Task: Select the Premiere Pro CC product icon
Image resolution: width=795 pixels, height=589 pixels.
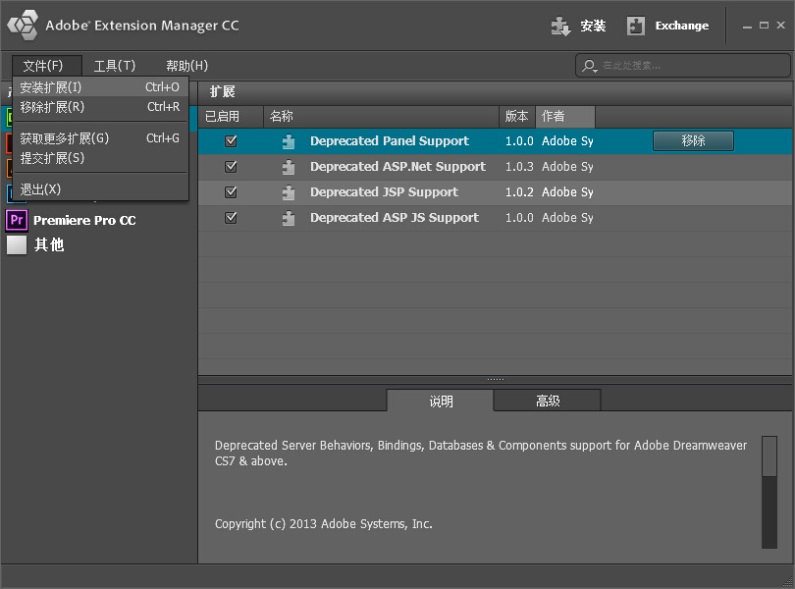Action: (x=17, y=220)
